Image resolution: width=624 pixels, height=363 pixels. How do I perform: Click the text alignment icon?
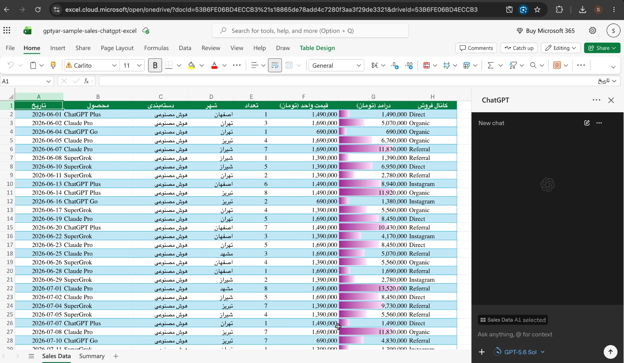pyautogui.click(x=255, y=65)
